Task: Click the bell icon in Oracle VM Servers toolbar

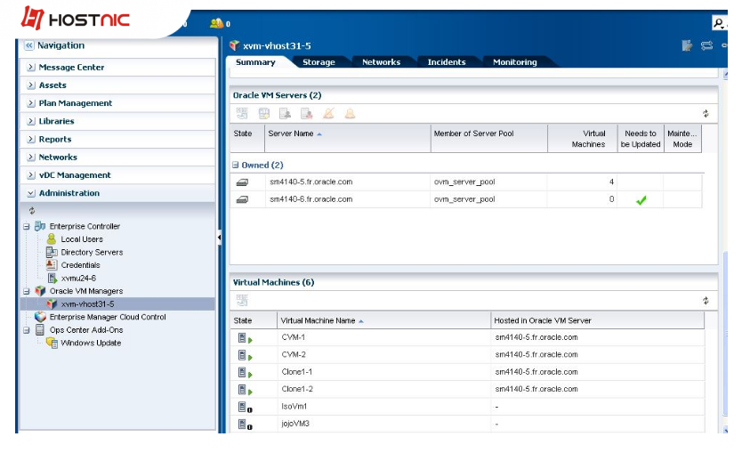Action: (x=350, y=114)
